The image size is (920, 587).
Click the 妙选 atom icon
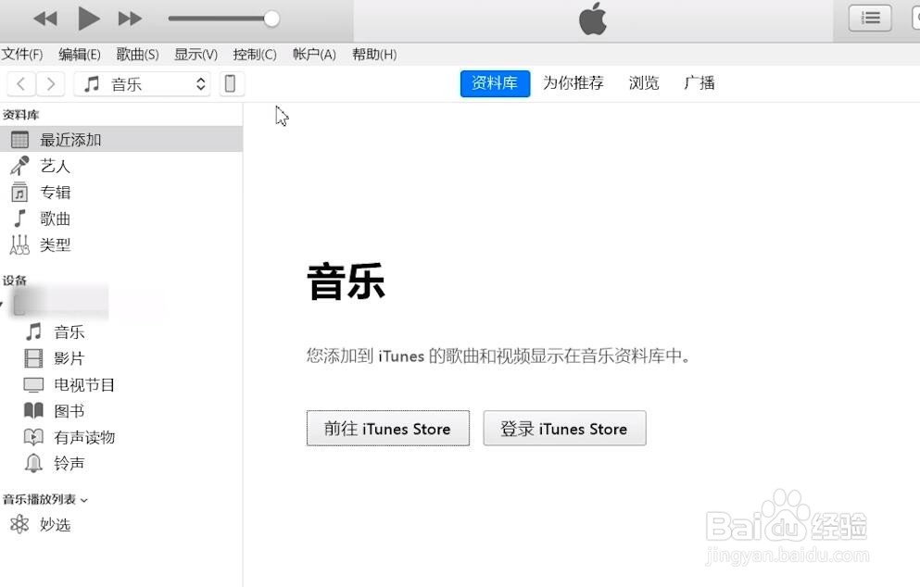tap(19, 524)
